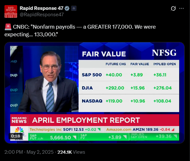Click the APRIL EMPLOYMENT REPORT banner
The width and height of the screenshot is (190, 161).
[x=86, y=120]
